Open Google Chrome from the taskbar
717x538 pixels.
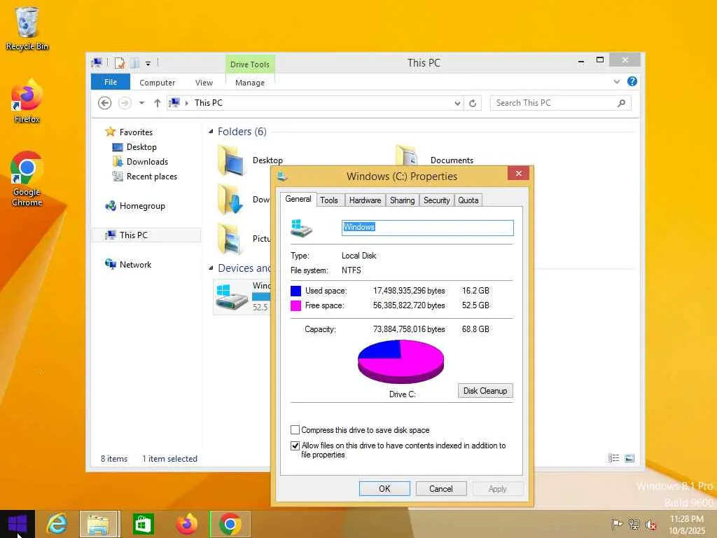(230, 524)
